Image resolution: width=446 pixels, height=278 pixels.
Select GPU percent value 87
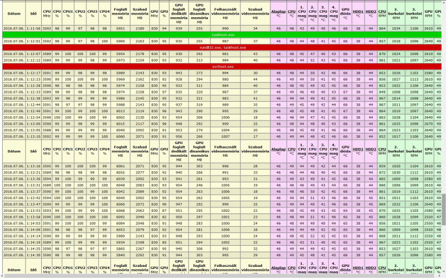coord(164,211)
